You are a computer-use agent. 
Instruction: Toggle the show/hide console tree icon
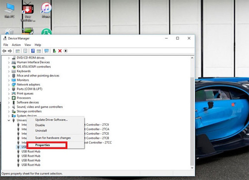pos(17,51)
